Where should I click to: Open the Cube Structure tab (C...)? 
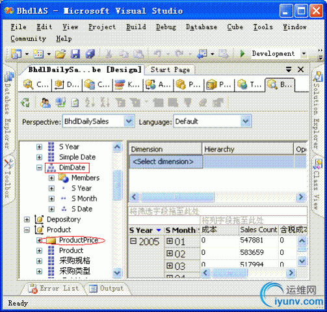pos(36,84)
